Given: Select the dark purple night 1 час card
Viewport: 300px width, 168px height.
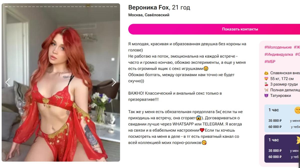Looking at the screenshot, I should pos(282,149).
